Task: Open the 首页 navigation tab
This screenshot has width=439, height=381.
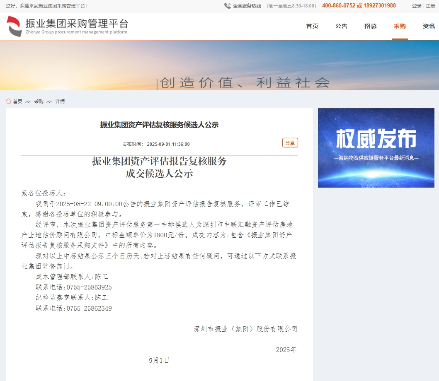Action: click(312, 26)
